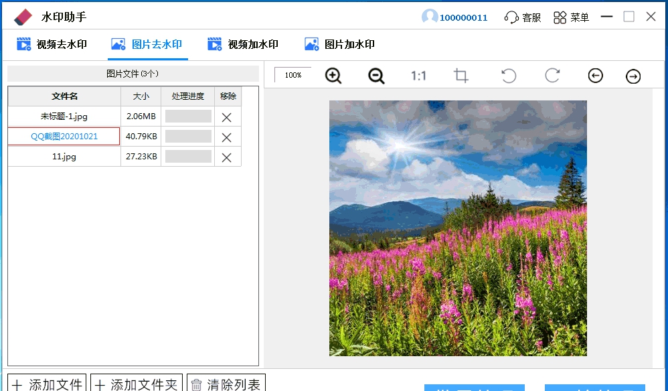
Task: Go to next image with right arrow
Action: (633, 76)
